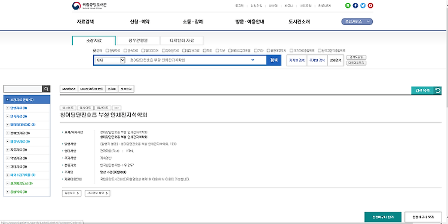Open the 자료검색 main menu

[85, 22]
